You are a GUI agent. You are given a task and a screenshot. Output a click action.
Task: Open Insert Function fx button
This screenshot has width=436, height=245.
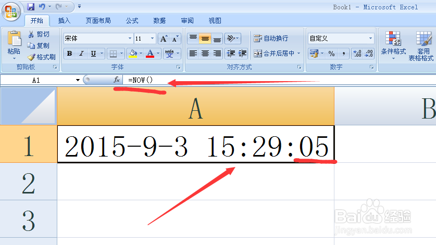[x=117, y=80]
